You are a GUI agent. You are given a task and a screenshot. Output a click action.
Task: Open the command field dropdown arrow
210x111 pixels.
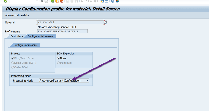(x=37, y=1)
